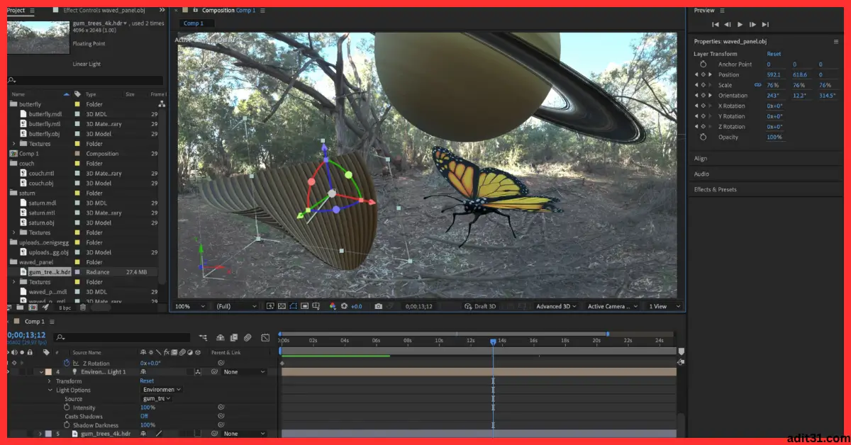Click the Scale constrain proportions link icon

757,85
